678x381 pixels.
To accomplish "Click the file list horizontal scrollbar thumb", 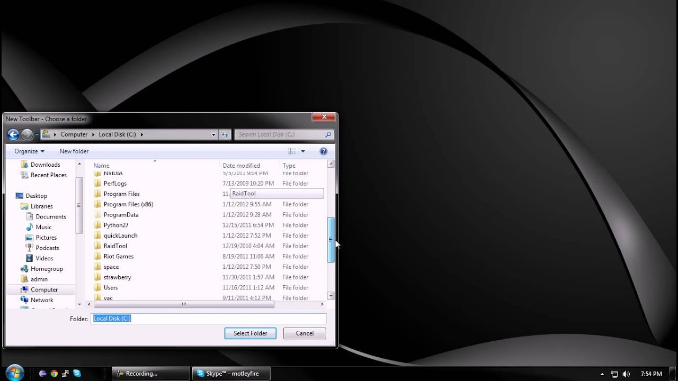I will 184,304.
